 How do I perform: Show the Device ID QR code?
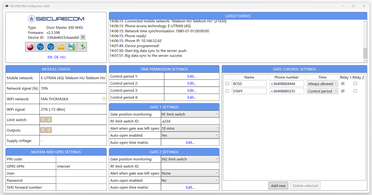pos(83,38)
